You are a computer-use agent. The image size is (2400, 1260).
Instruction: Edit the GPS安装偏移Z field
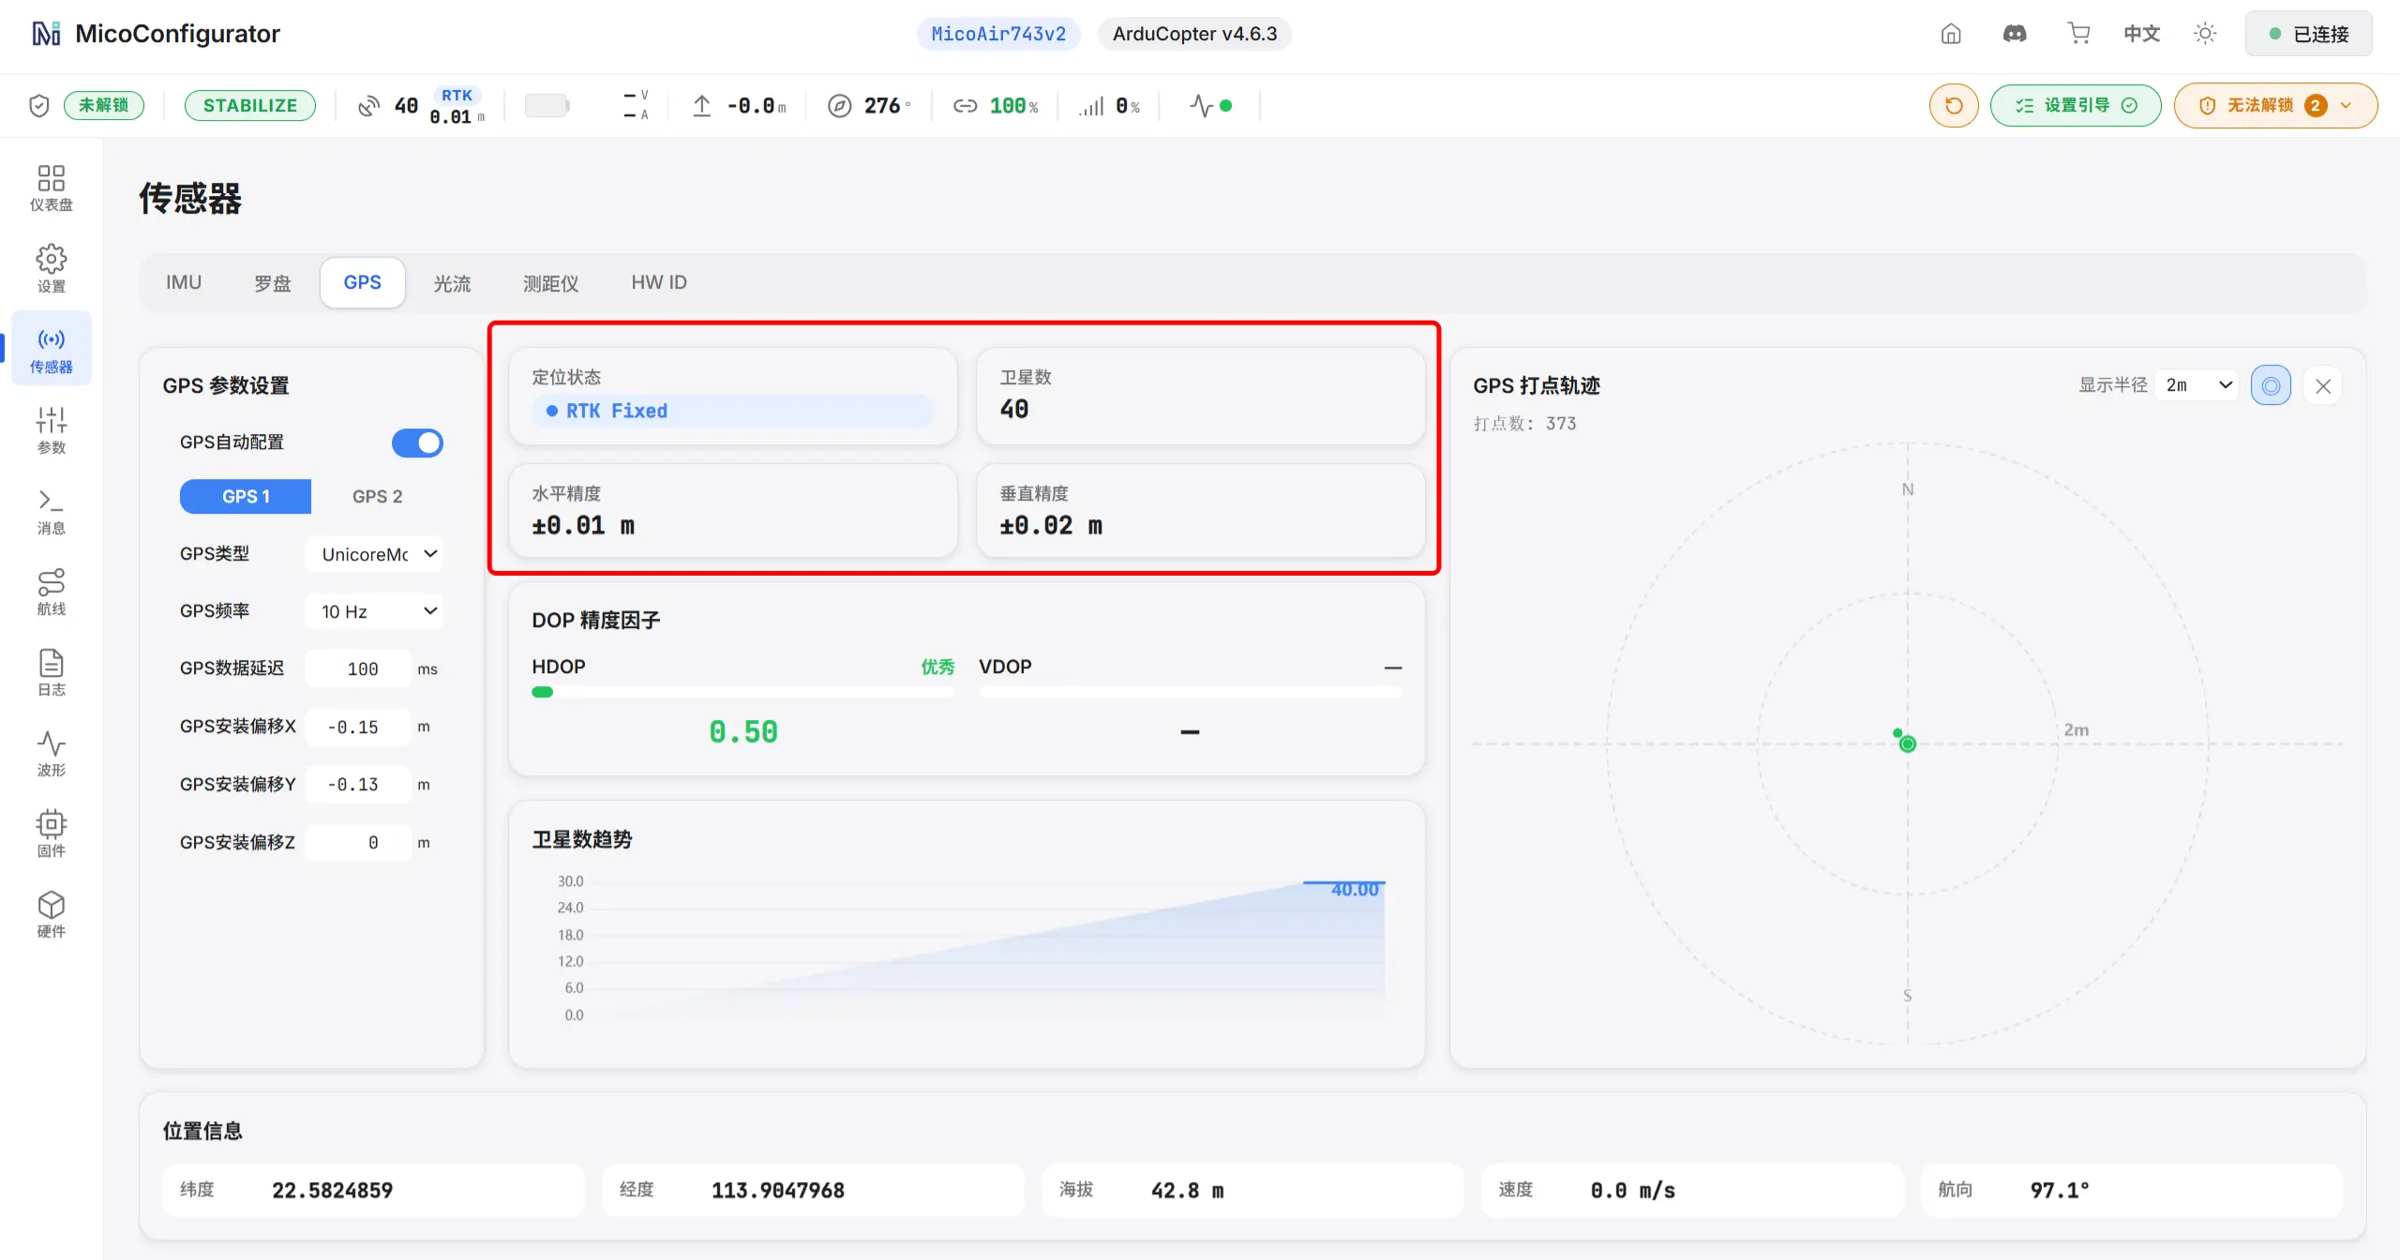(x=358, y=843)
